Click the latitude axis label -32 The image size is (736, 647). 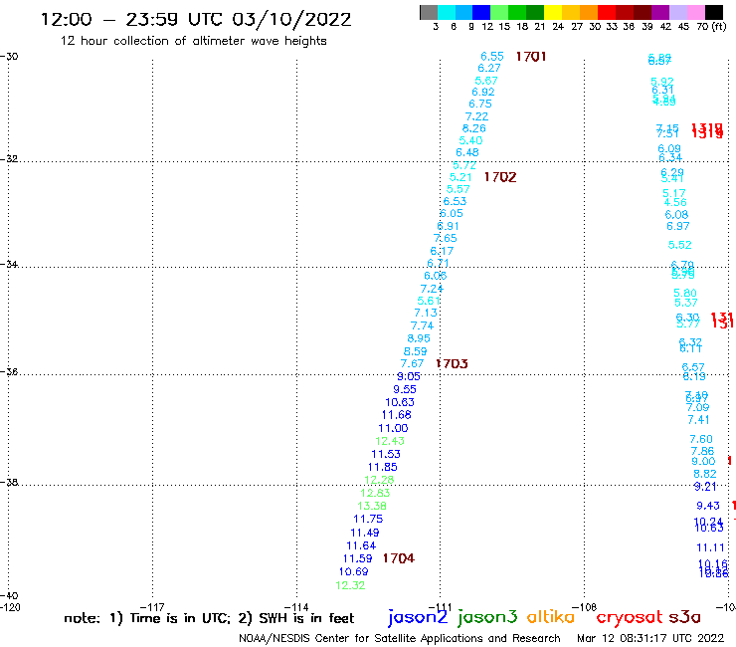(9, 159)
